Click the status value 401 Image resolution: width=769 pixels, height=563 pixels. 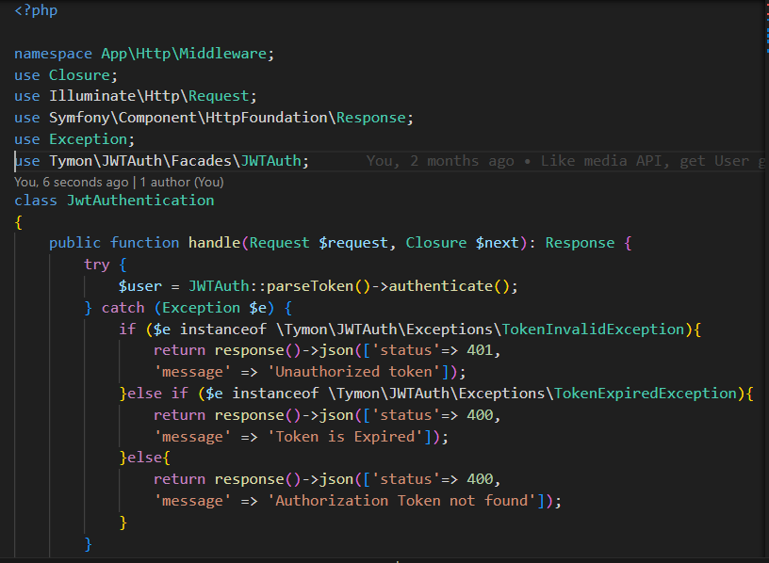(x=479, y=350)
